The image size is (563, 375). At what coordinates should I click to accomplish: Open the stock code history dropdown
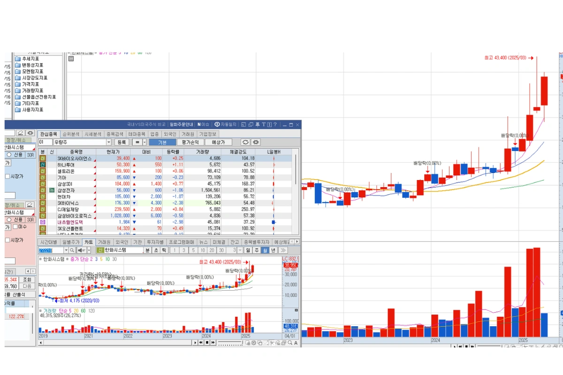click(66, 250)
